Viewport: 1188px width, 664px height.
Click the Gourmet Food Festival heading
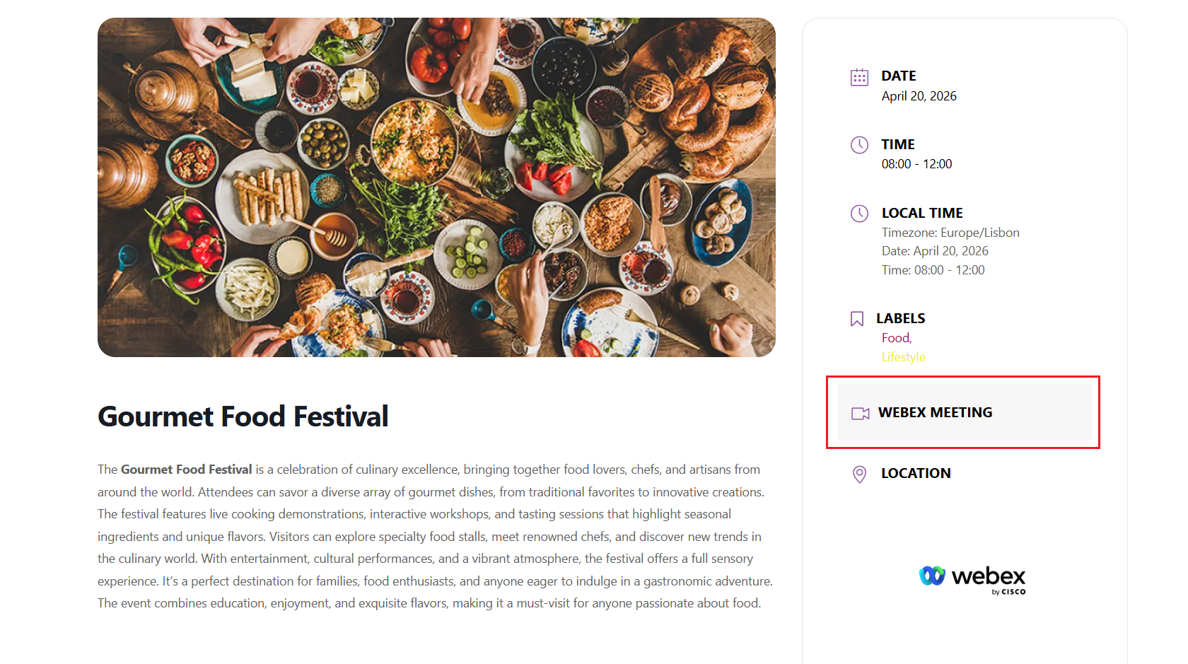click(x=243, y=417)
